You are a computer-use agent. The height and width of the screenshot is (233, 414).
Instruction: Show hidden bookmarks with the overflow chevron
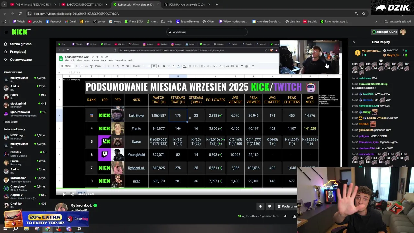tap(376, 22)
